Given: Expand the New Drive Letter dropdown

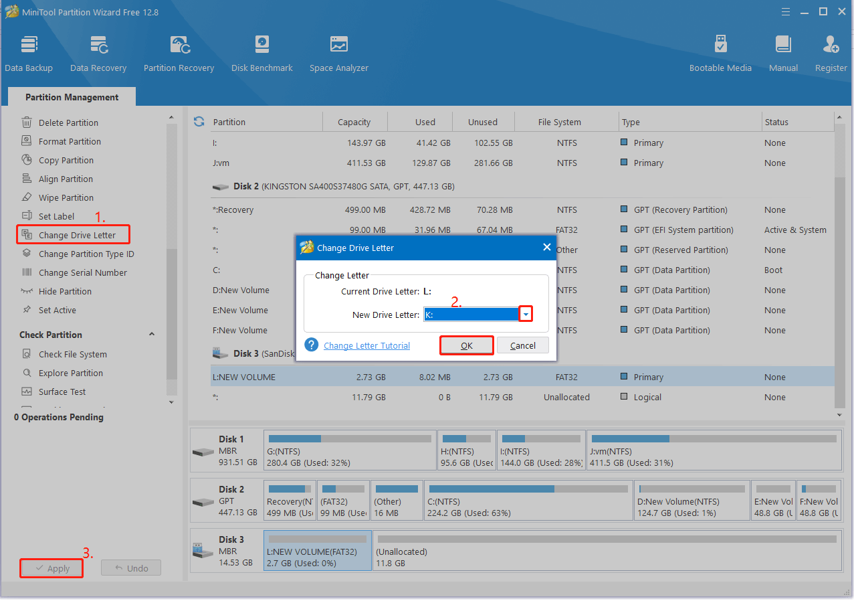Looking at the screenshot, I should pyautogui.click(x=526, y=315).
